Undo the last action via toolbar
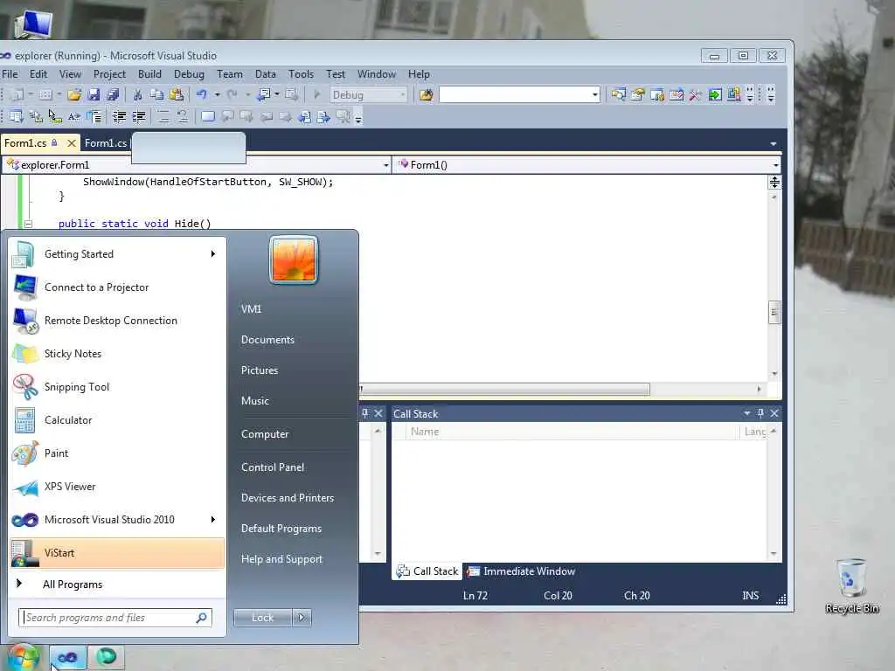The width and height of the screenshot is (895, 671). 202,94
